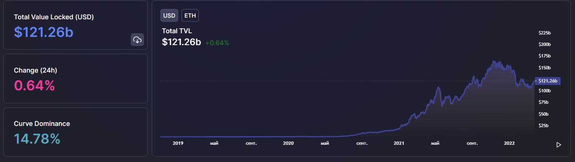Click the chart's Total TVL value $121.26b
Viewport: 575px width, 162px height.
(x=181, y=42)
